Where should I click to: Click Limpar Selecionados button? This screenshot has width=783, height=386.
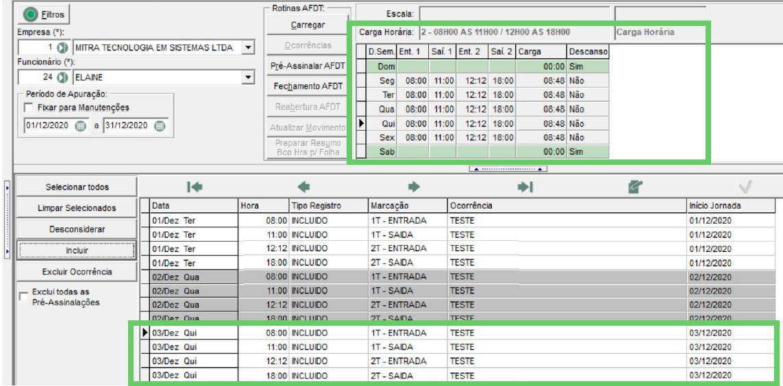tap(77, 208)
